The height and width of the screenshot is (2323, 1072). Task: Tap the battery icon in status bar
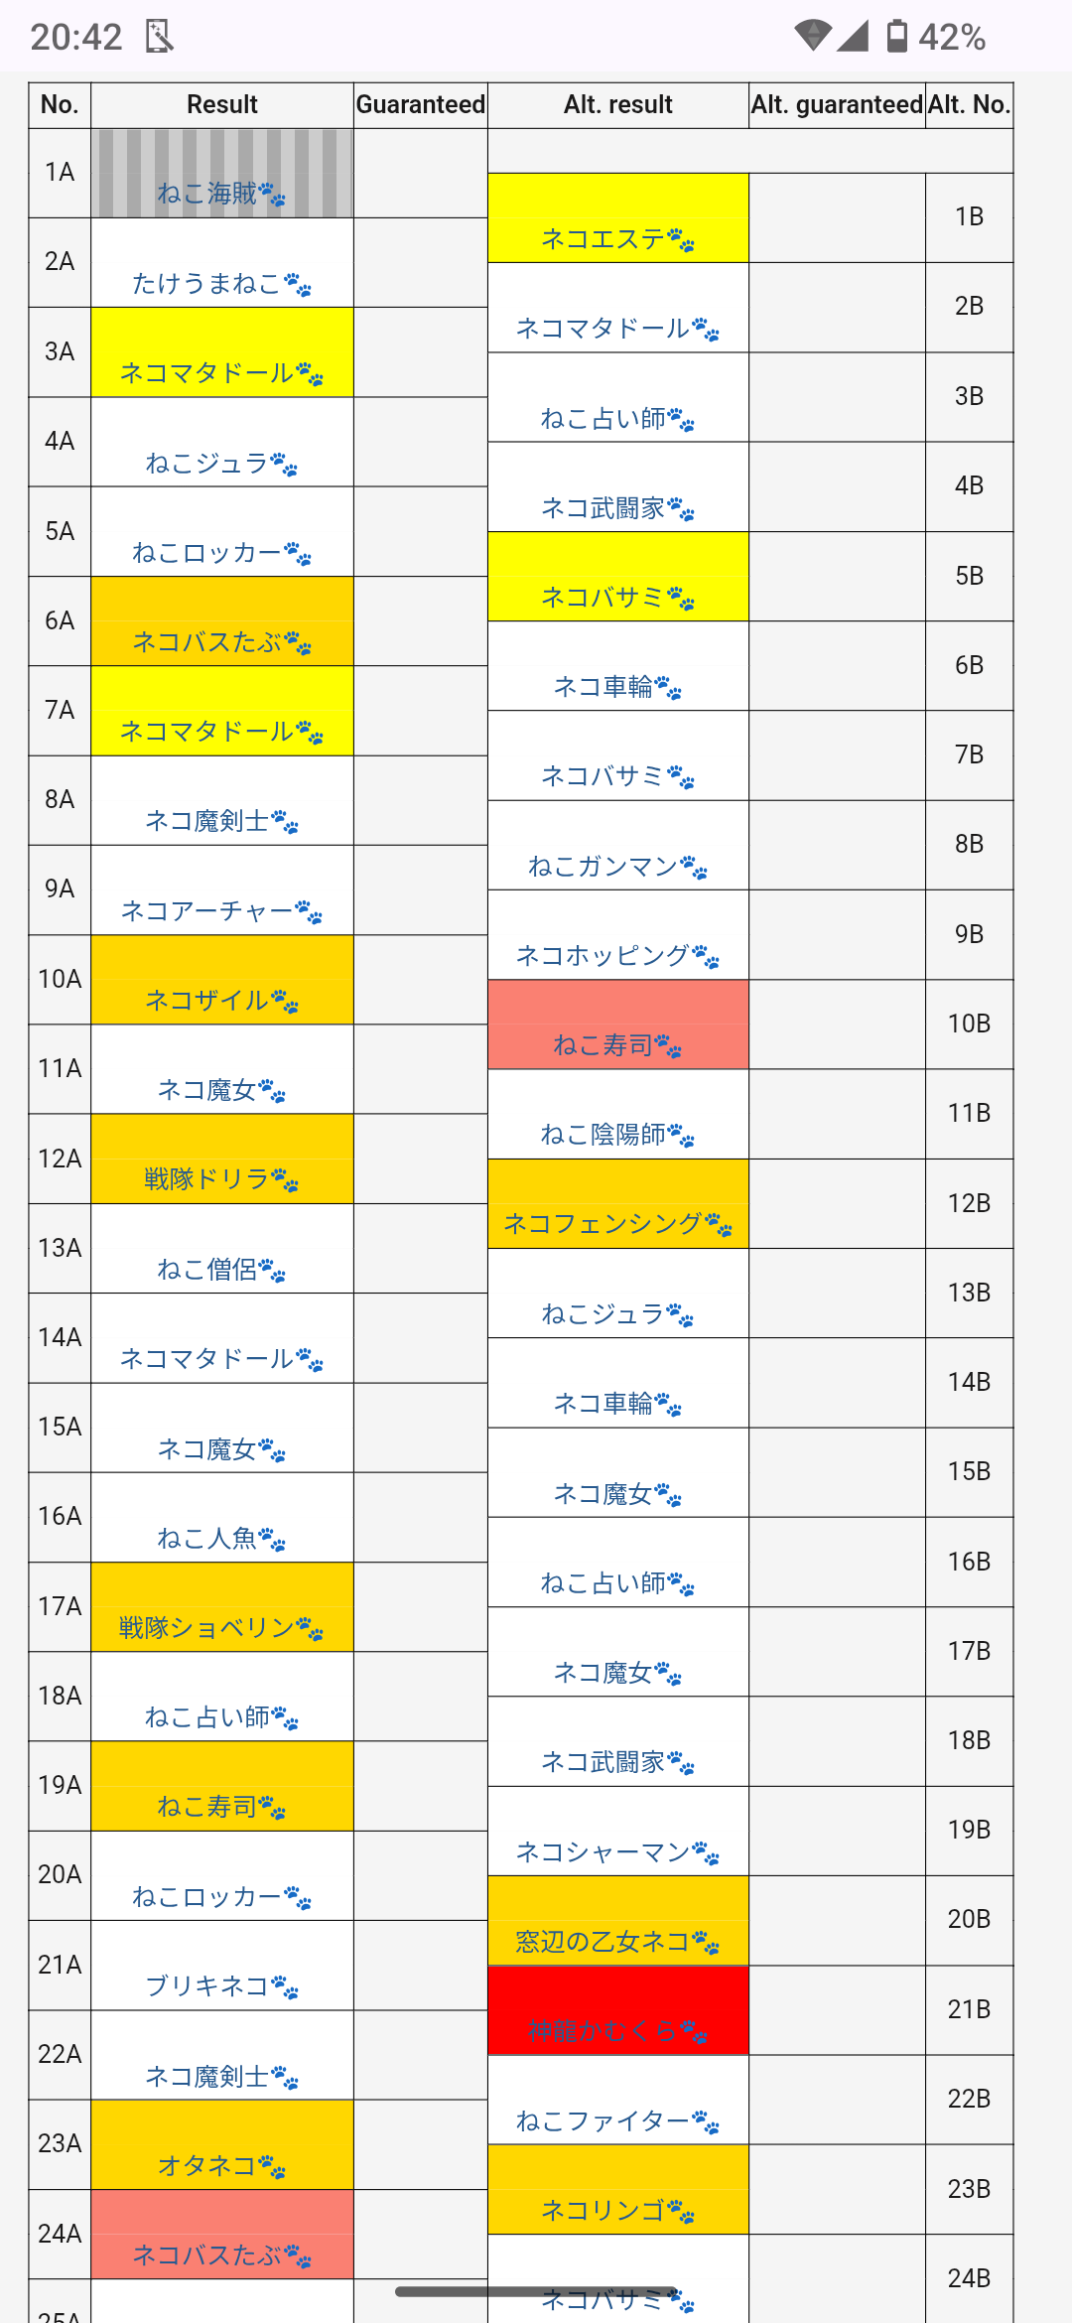click(x=896, y=37)
